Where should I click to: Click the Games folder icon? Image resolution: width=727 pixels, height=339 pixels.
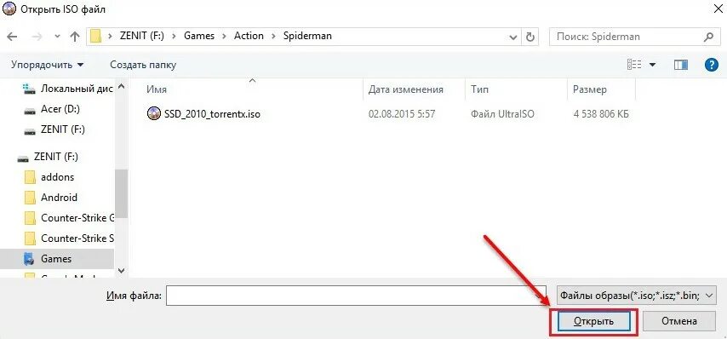[x=29, y=259]
